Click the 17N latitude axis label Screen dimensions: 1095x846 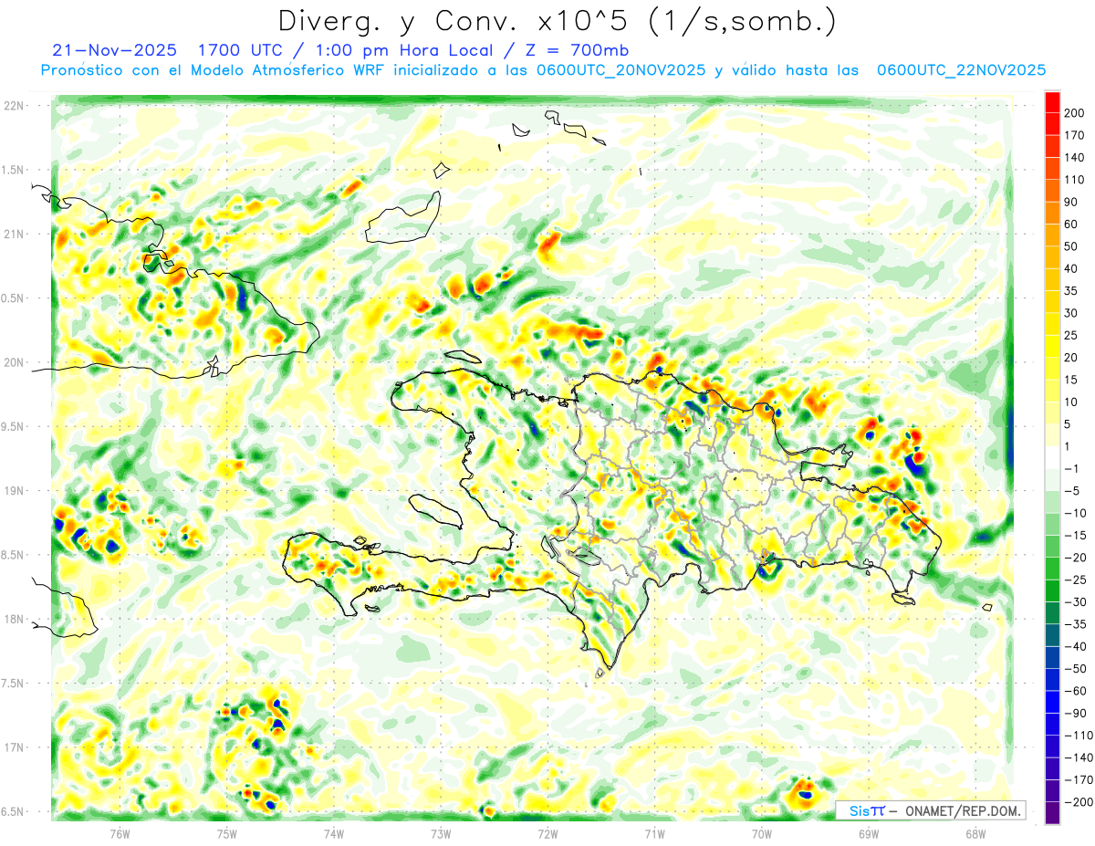click(14, 747)
